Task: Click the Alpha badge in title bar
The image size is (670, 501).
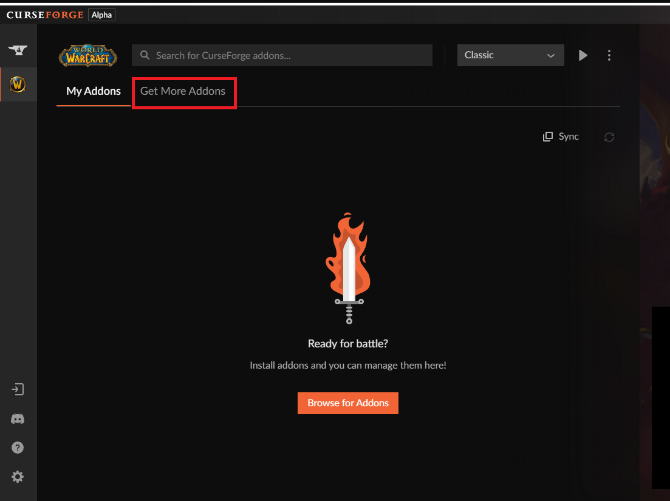Action: (x=101, y=15)
